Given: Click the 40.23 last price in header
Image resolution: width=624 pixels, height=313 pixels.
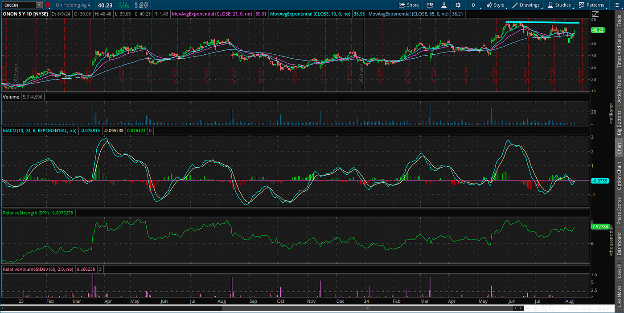Looking at the screenshot, I should pos(106,5).
